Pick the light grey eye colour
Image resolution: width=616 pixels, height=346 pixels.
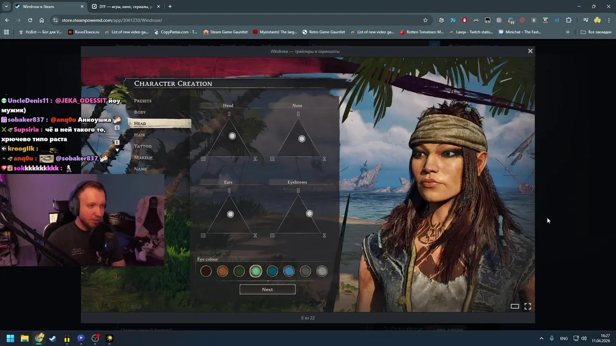tap(322, 272)
